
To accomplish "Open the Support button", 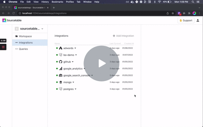I will [x=186, y=20].
